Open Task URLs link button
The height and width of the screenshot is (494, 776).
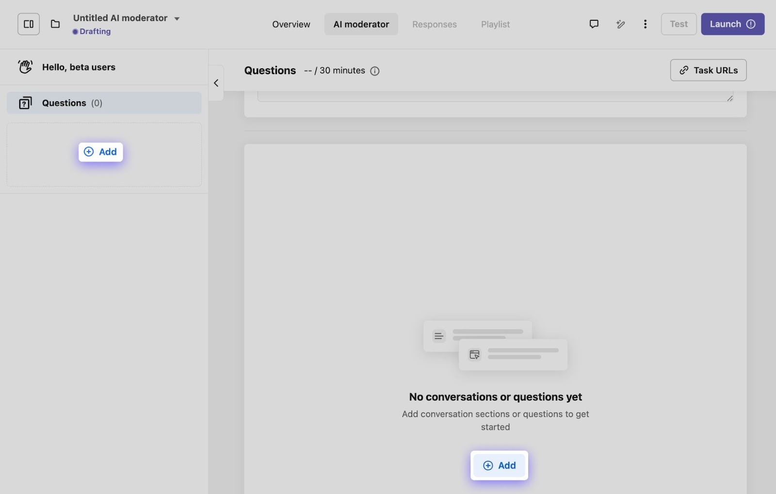tap(708, 70)
